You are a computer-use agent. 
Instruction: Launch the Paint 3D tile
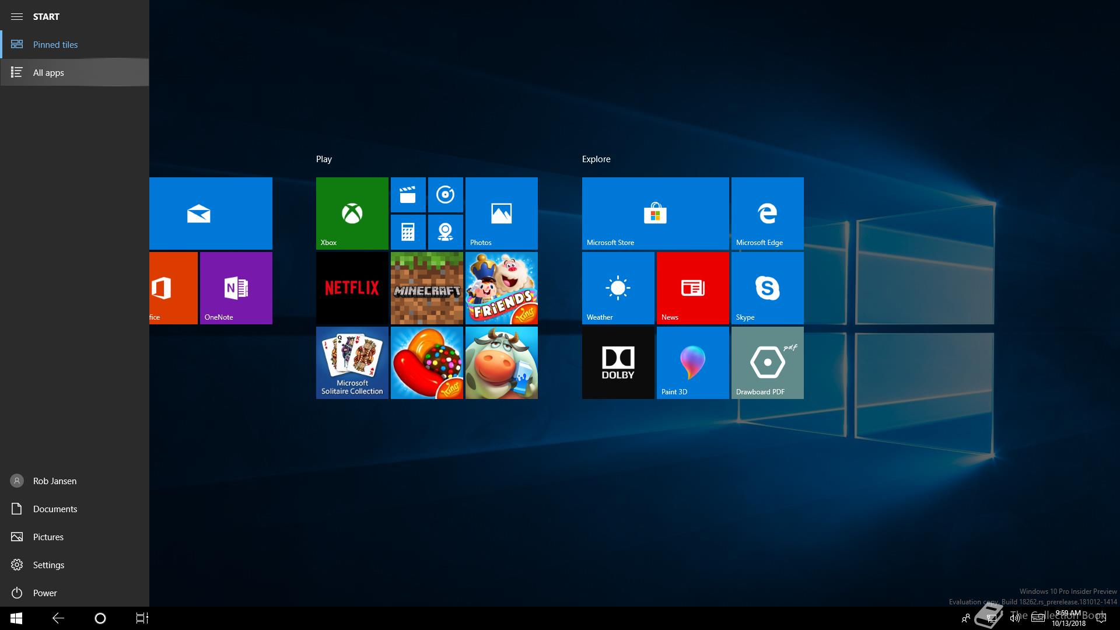coord(692,363)
